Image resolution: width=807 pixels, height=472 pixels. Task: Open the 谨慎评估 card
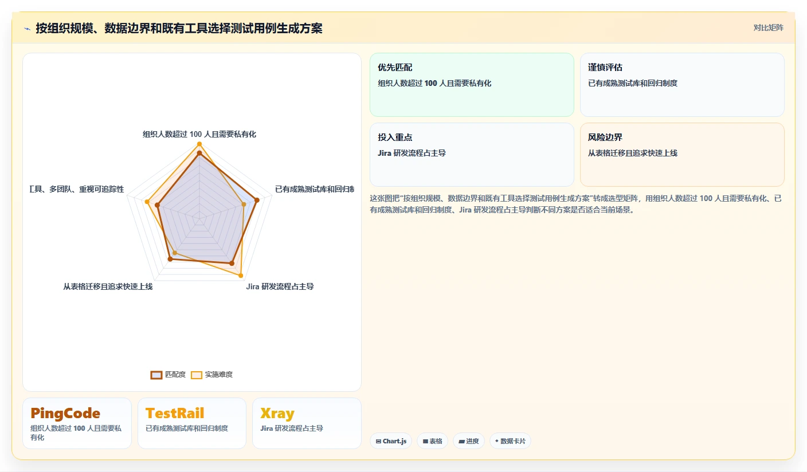682,85
